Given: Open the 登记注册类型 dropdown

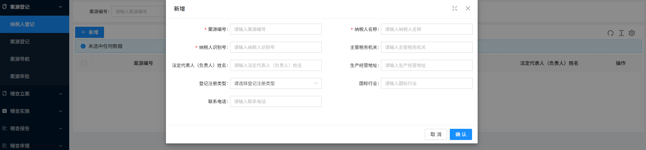Looking at the screenshot, I should (276, 83).
